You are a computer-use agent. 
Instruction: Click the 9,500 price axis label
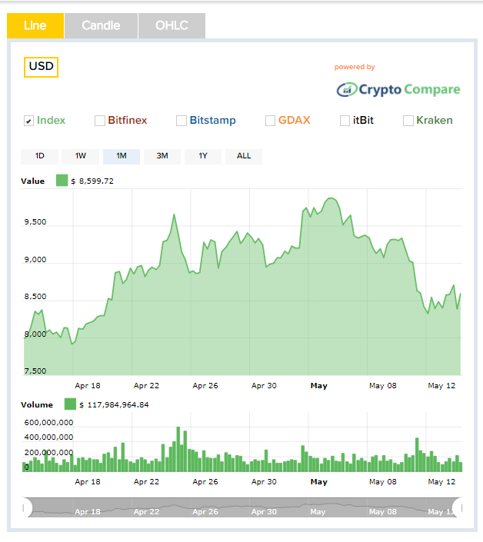point(35,222)
